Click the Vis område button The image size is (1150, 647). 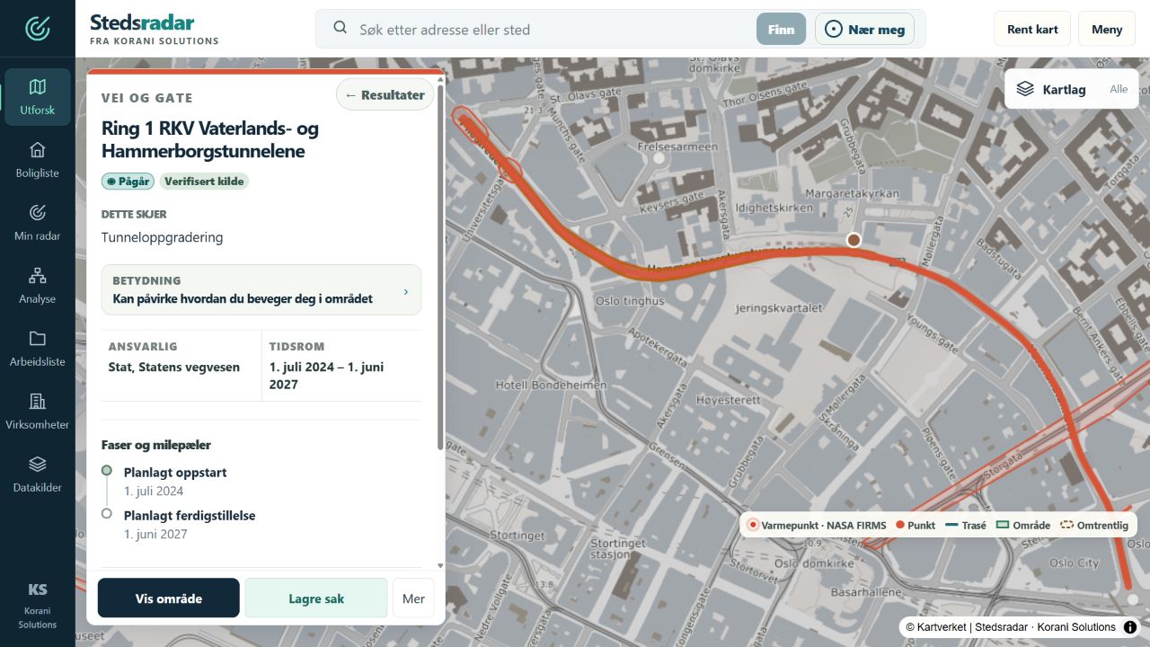(x=169, y=598)
